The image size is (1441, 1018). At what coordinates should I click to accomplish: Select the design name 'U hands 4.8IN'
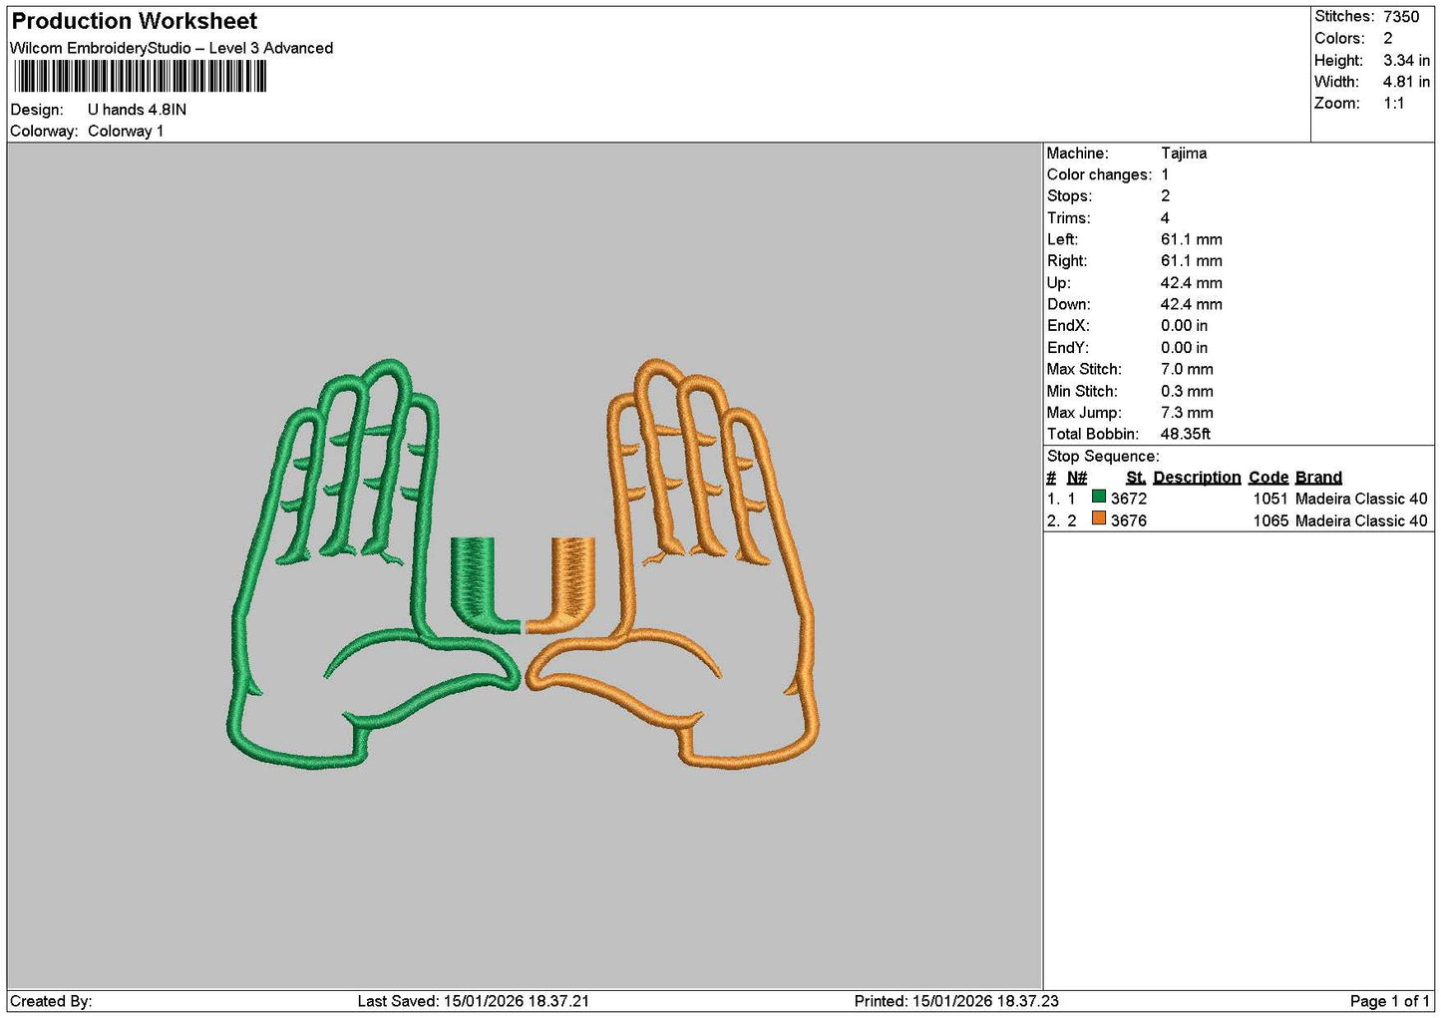[x=137, y=110]
